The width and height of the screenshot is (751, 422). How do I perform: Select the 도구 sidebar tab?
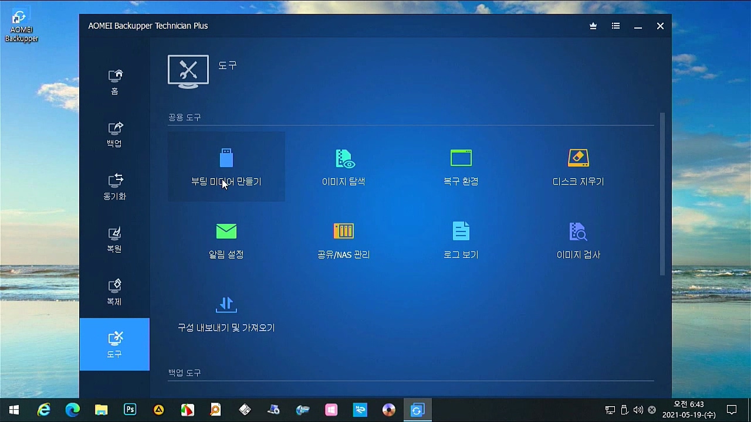click(114, 344)
